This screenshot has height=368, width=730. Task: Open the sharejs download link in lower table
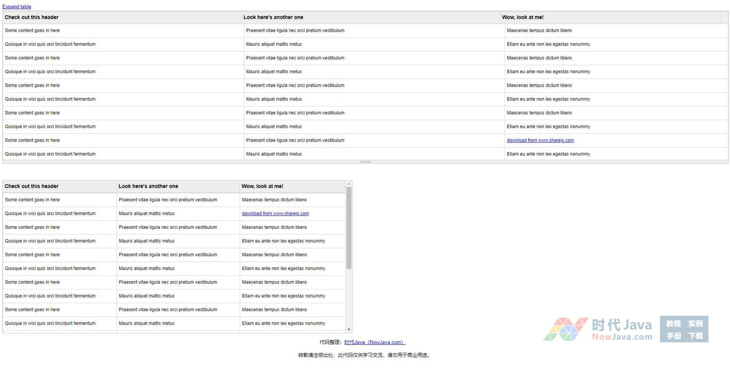pos(275,214)
